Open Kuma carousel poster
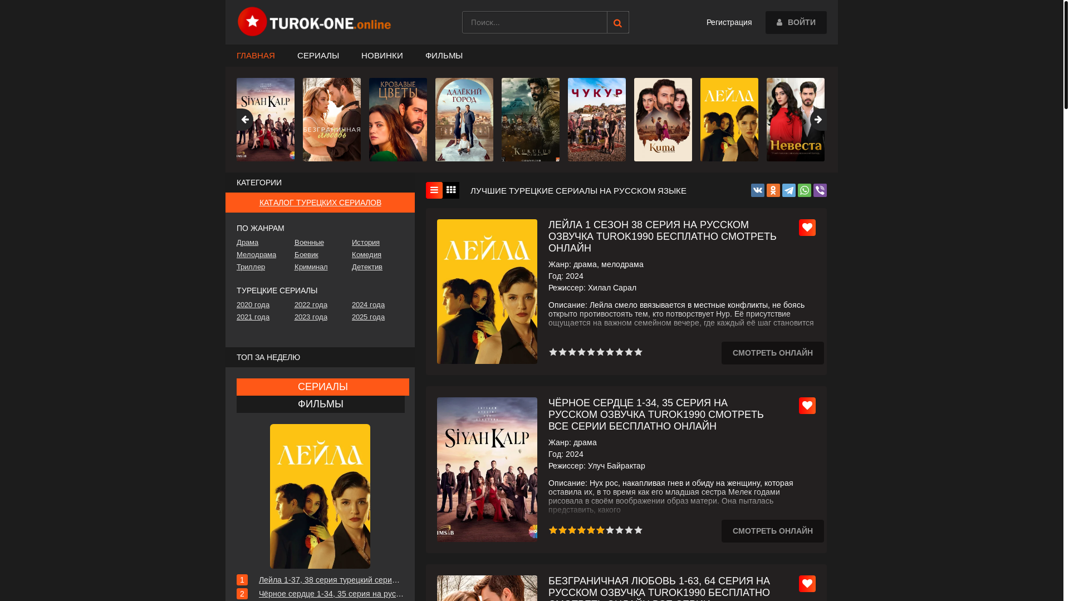The image size is (1069, 601). click(663, 120)
